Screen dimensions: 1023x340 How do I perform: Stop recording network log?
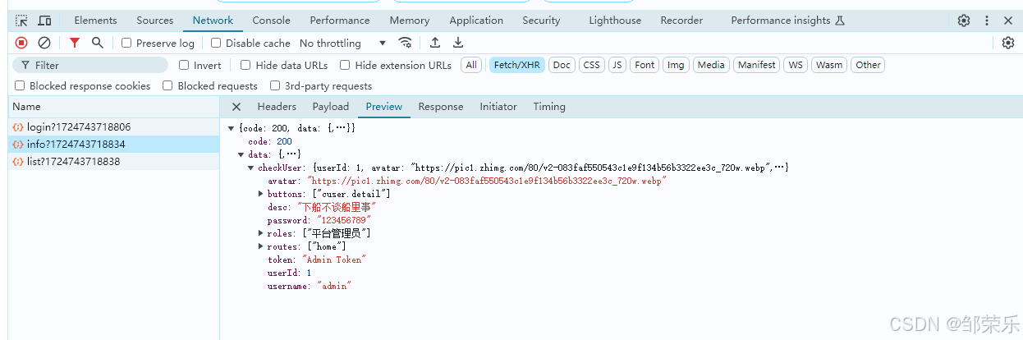click(x=21, y=43)
